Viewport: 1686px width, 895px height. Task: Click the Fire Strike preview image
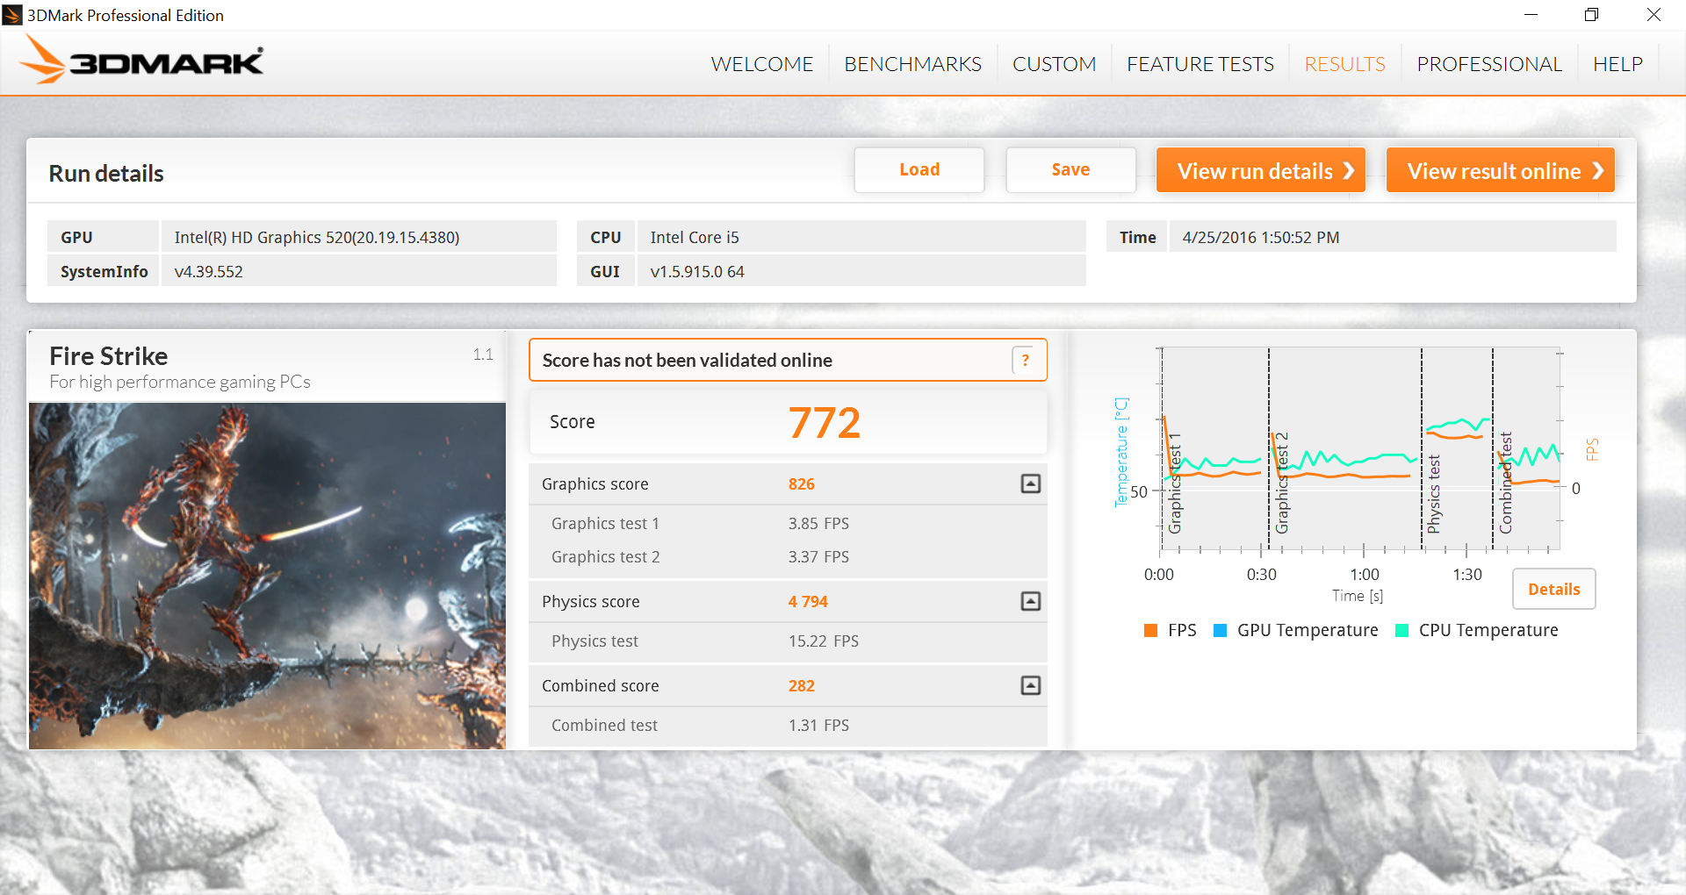(267, 576)
